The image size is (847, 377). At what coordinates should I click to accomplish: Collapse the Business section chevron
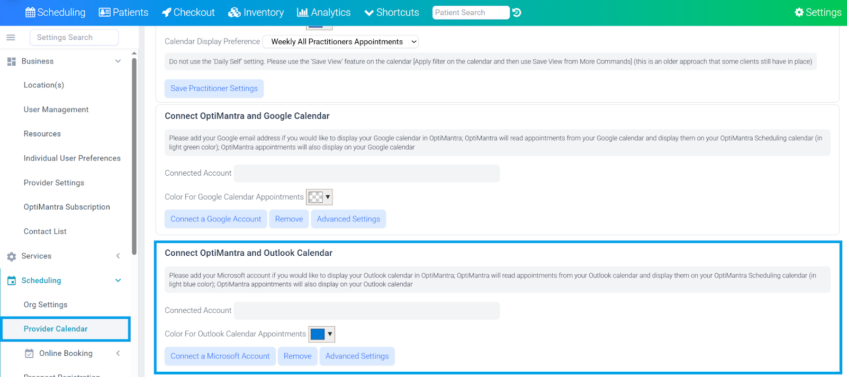(118, 61)
